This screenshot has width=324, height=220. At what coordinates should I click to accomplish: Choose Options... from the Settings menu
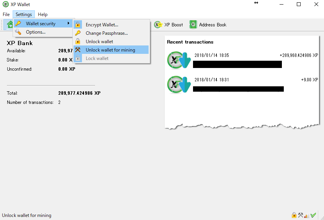[36, 32]
